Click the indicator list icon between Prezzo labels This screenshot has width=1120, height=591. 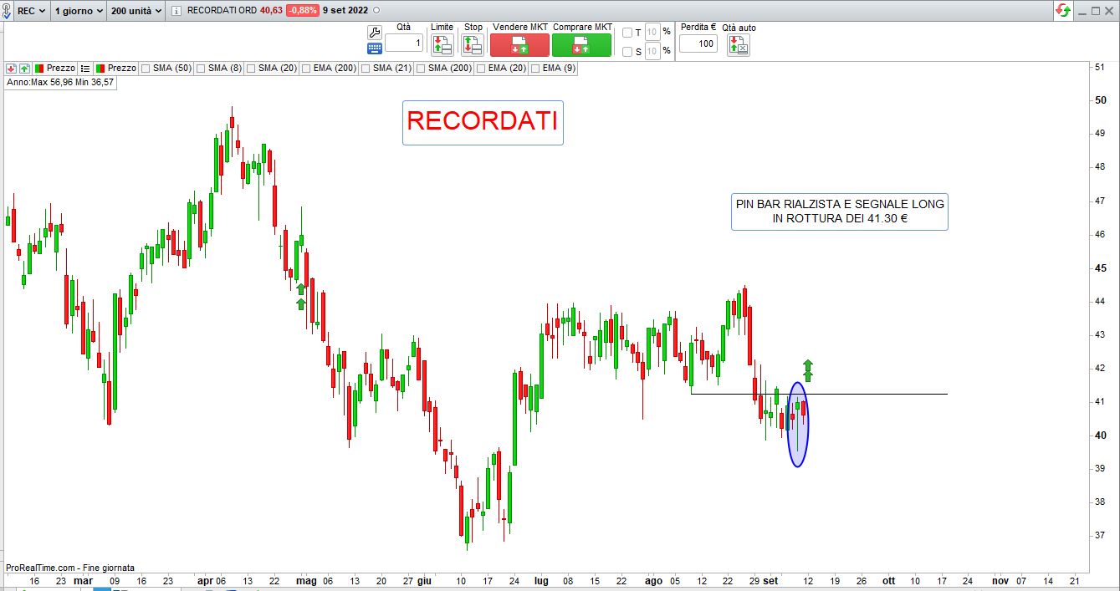85,68
